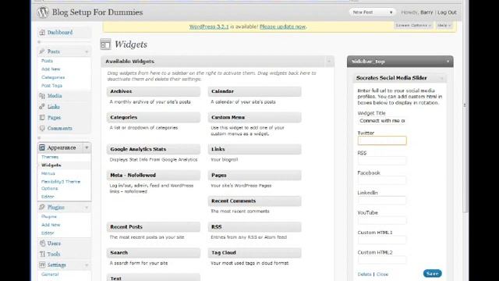
Task: Delete the Social Media Slider widget
Action: click(364, 274)
